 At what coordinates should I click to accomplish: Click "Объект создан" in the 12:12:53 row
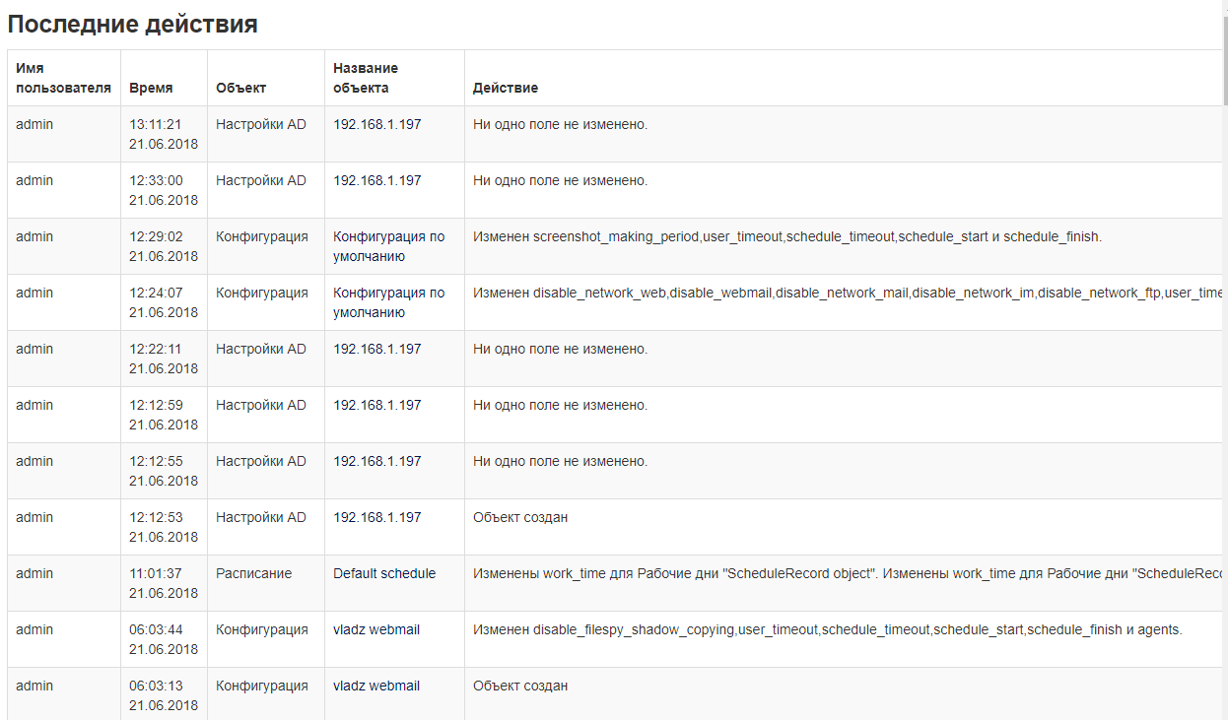[520, 517]
